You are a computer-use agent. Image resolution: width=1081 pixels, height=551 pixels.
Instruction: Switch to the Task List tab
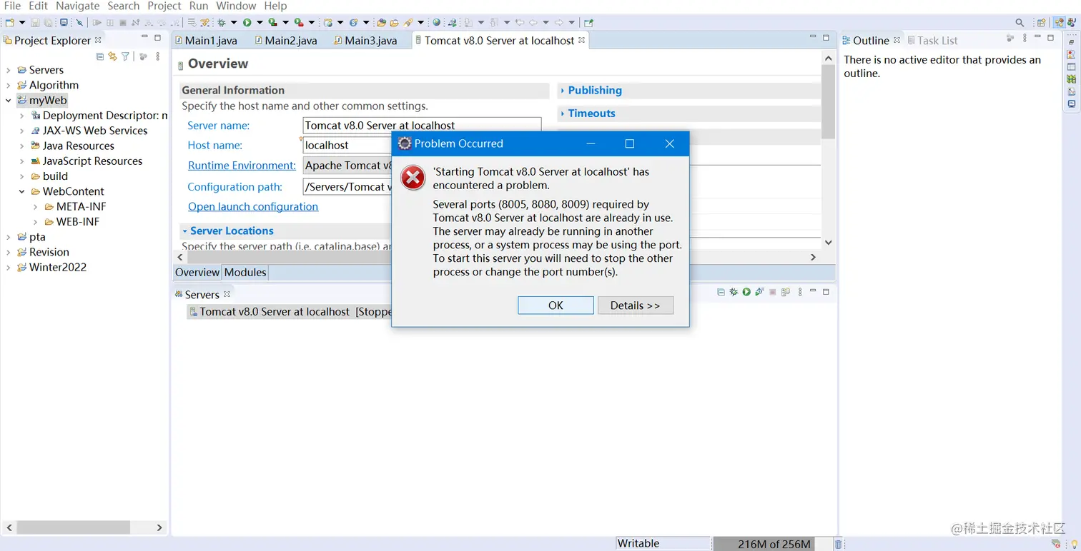932,41
